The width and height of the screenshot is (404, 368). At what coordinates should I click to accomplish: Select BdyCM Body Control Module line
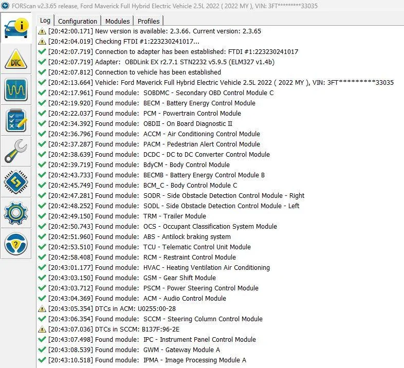coord(139,164)
